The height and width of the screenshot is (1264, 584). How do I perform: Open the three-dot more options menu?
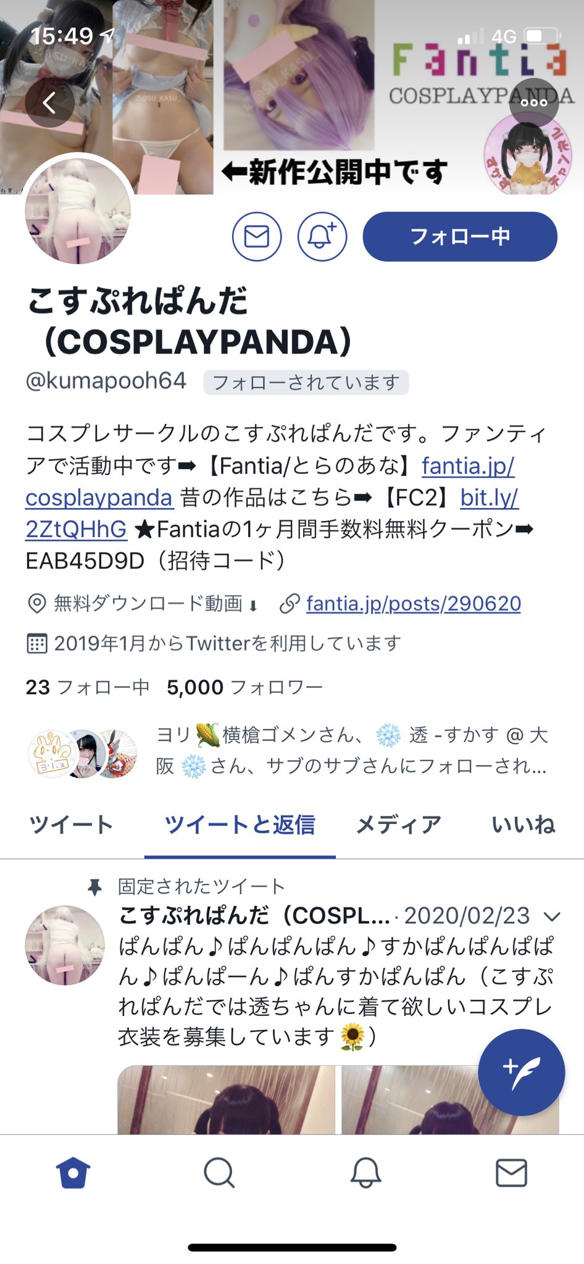coord(534,102)
